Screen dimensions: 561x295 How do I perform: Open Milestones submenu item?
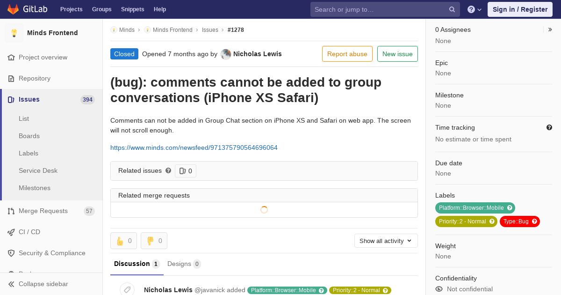[x=35, y=188]
